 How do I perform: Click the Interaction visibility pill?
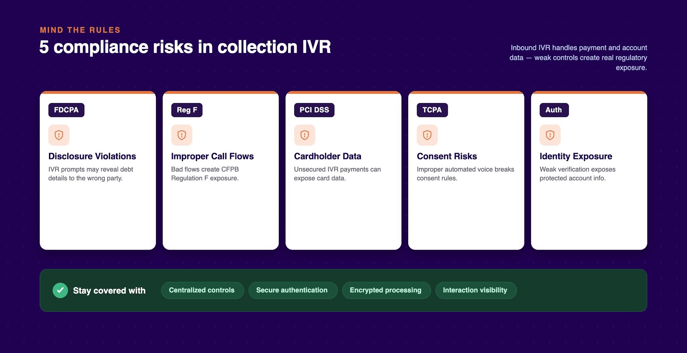(x=476, y=290)
